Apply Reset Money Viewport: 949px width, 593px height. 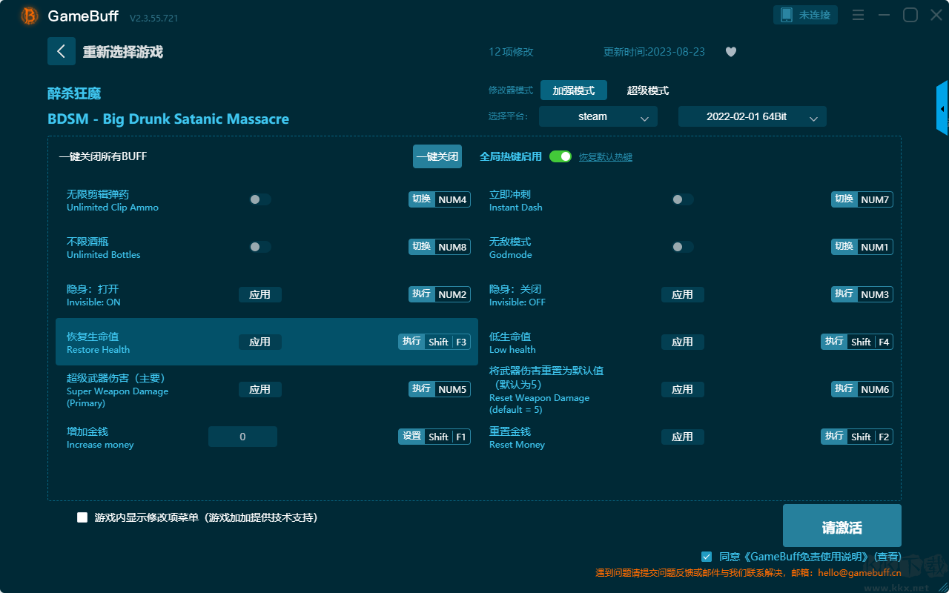tap(683, 437)
